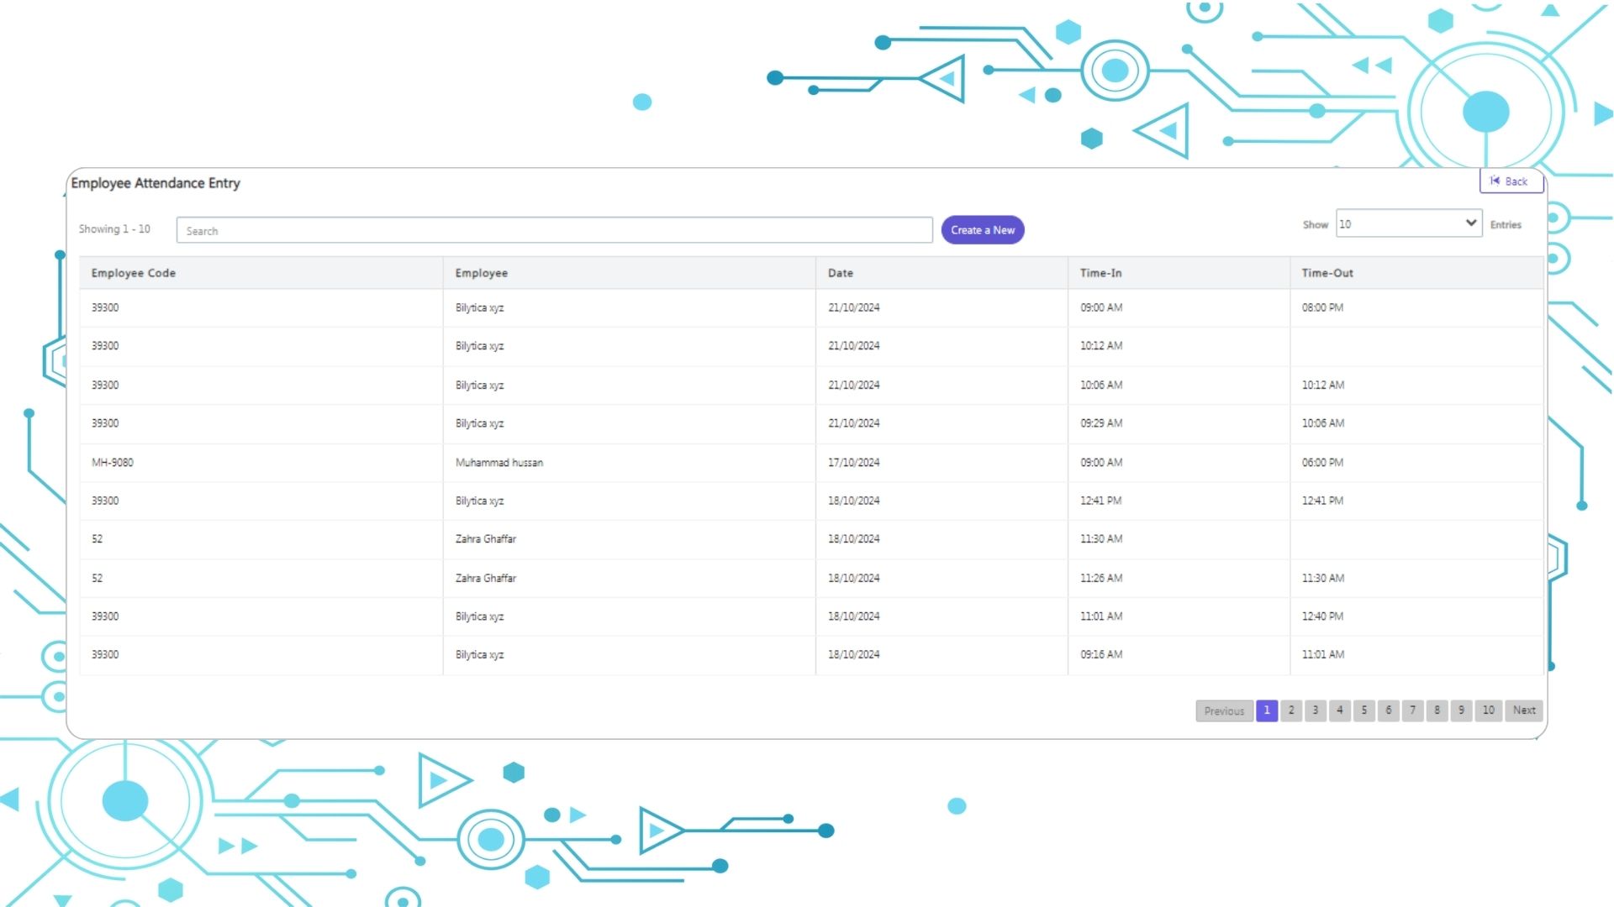
Task: Click the Time-Out column header icon
Action: click(x=1328, y=272)
